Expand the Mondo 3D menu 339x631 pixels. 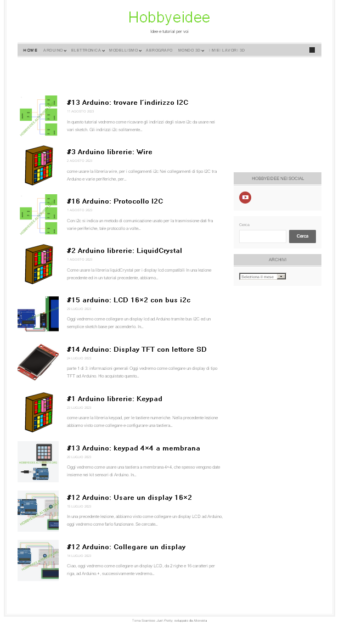191,50
